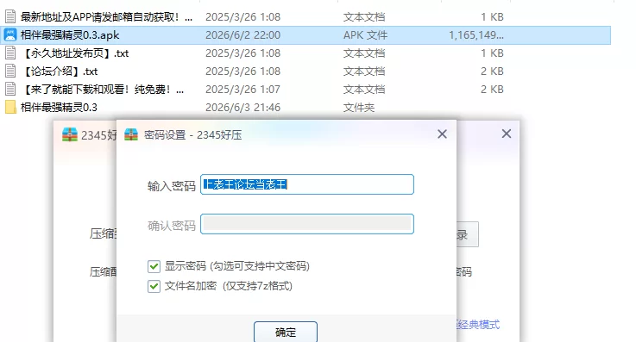Viewport: 636px width, 342px height.
Task: Click the type label APK 文件
Action: point(365,35)
